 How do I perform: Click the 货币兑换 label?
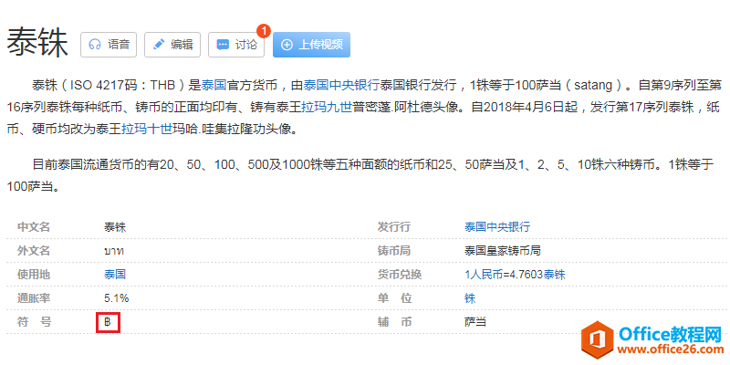point(400,275)
